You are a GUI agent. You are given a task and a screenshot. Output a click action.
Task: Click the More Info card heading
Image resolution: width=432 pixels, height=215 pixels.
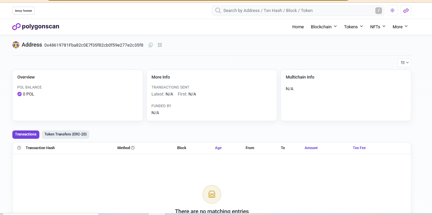coord(160,77)
